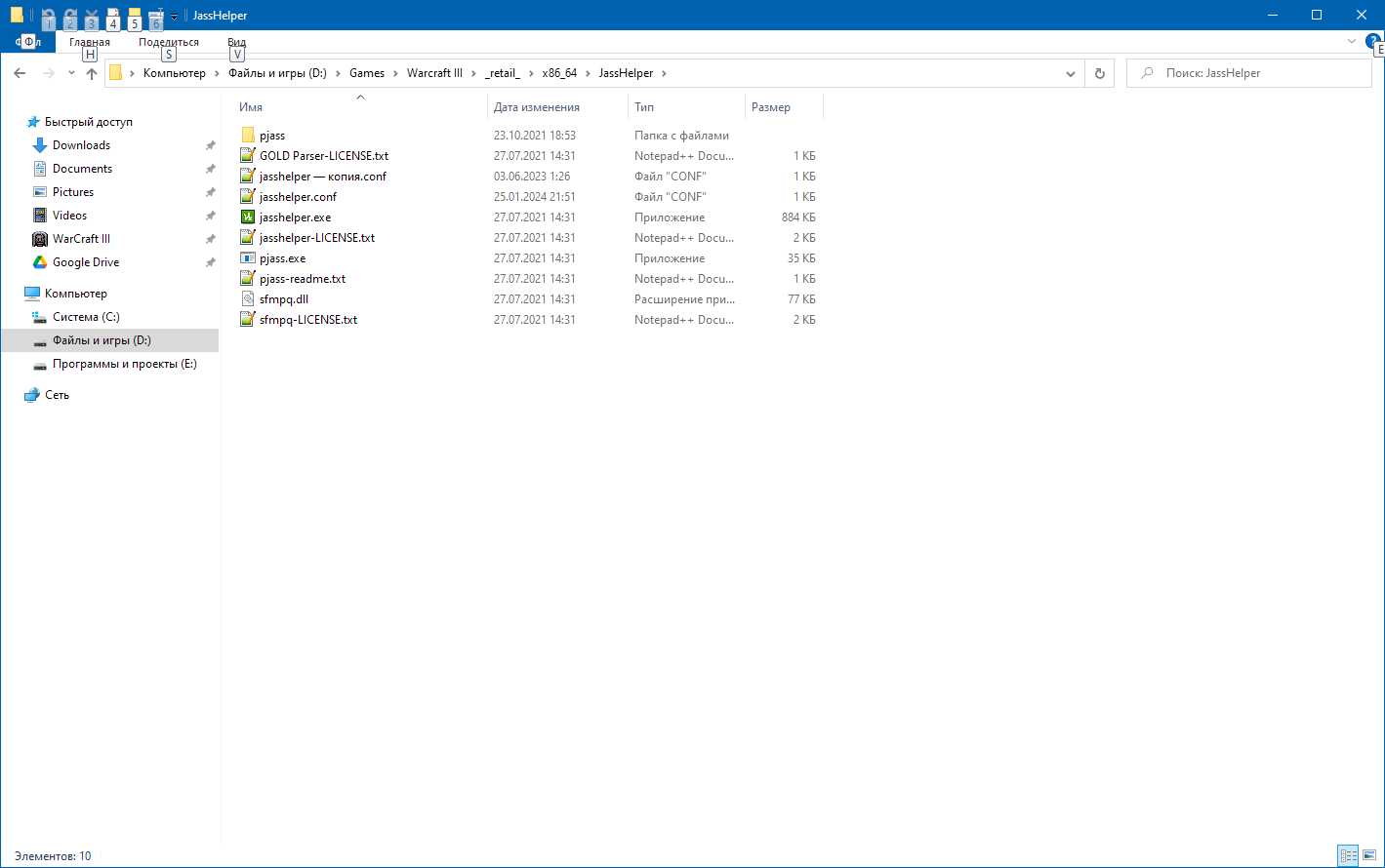The height and width of the screenshot is (868, 1385).
Task: Click Файлы и игры (D:) in the breadcrumb
Action: click(277, 73)
